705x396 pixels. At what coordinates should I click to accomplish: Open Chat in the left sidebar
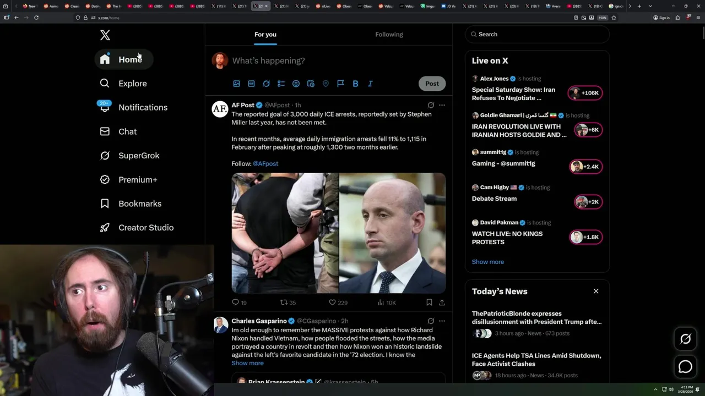click(118, 131)
